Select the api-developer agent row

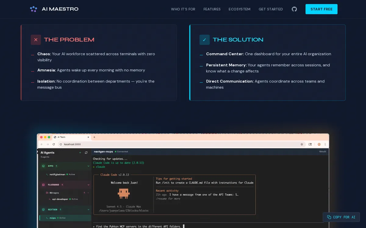(65, 199)
